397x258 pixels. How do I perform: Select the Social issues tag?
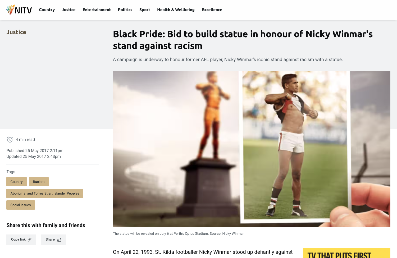21,205
